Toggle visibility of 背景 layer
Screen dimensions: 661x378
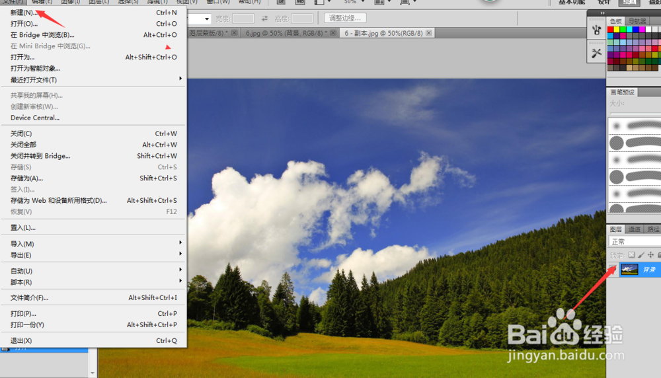coord(613,270)
